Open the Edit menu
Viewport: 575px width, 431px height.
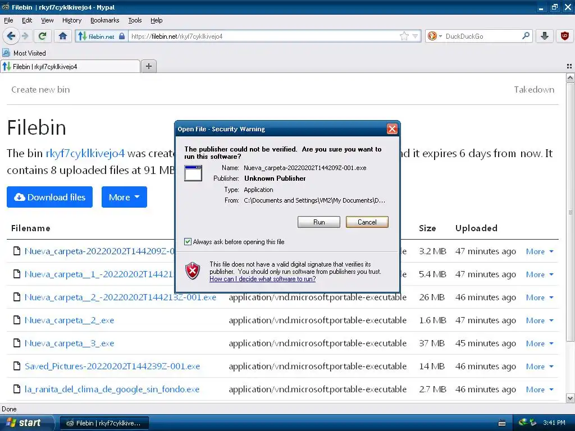pos(27,20)
